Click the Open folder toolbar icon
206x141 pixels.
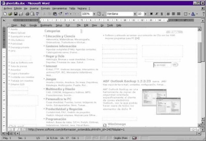click(x=10, y=14)
